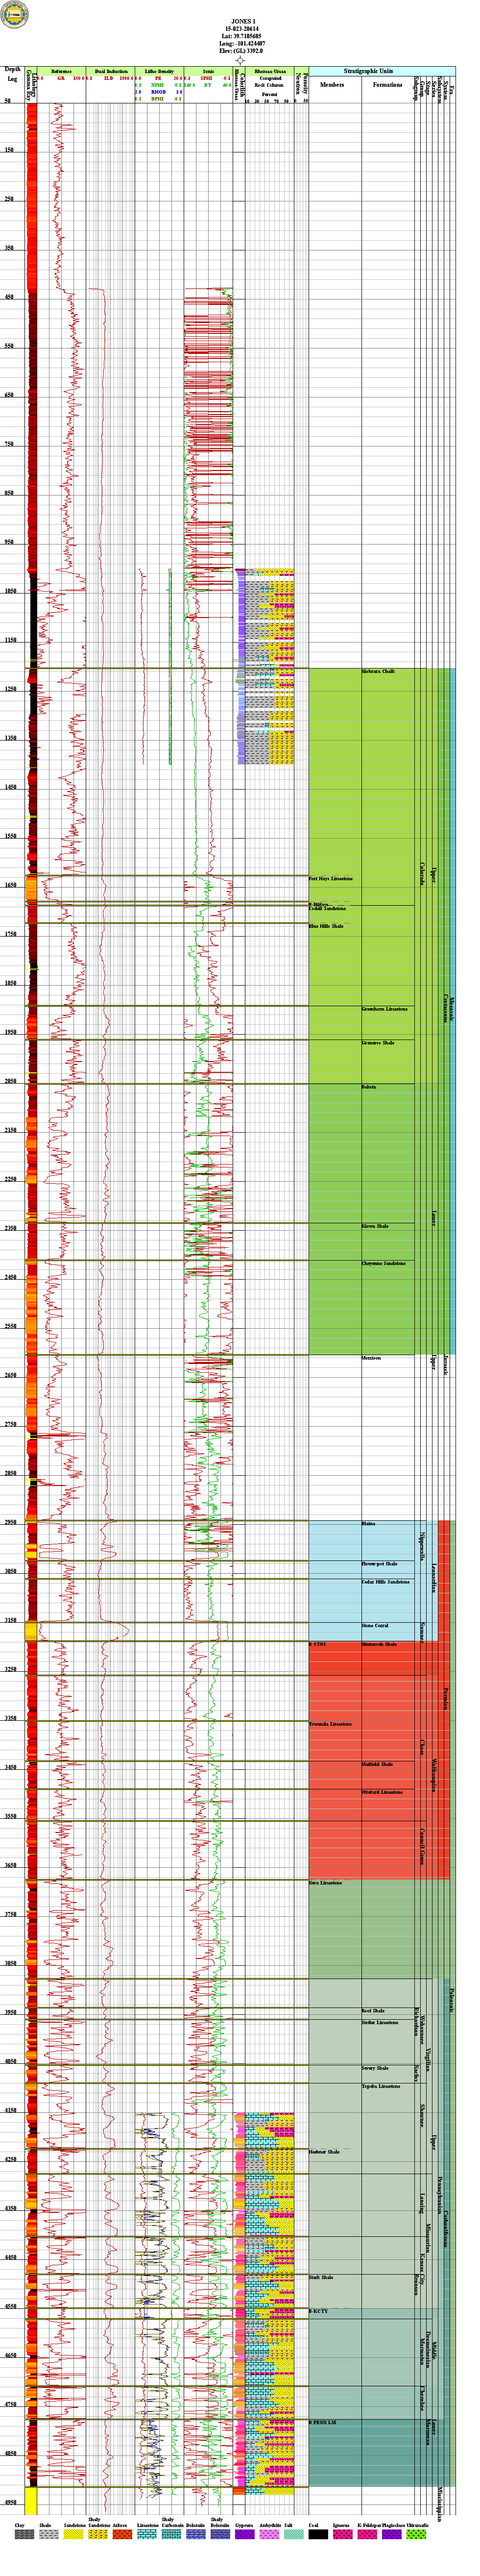The height and width of the screenshot is (2576, 480).
Task: Click the survey logo at top left
Action: pyautogui.click(x=14, y=14)
